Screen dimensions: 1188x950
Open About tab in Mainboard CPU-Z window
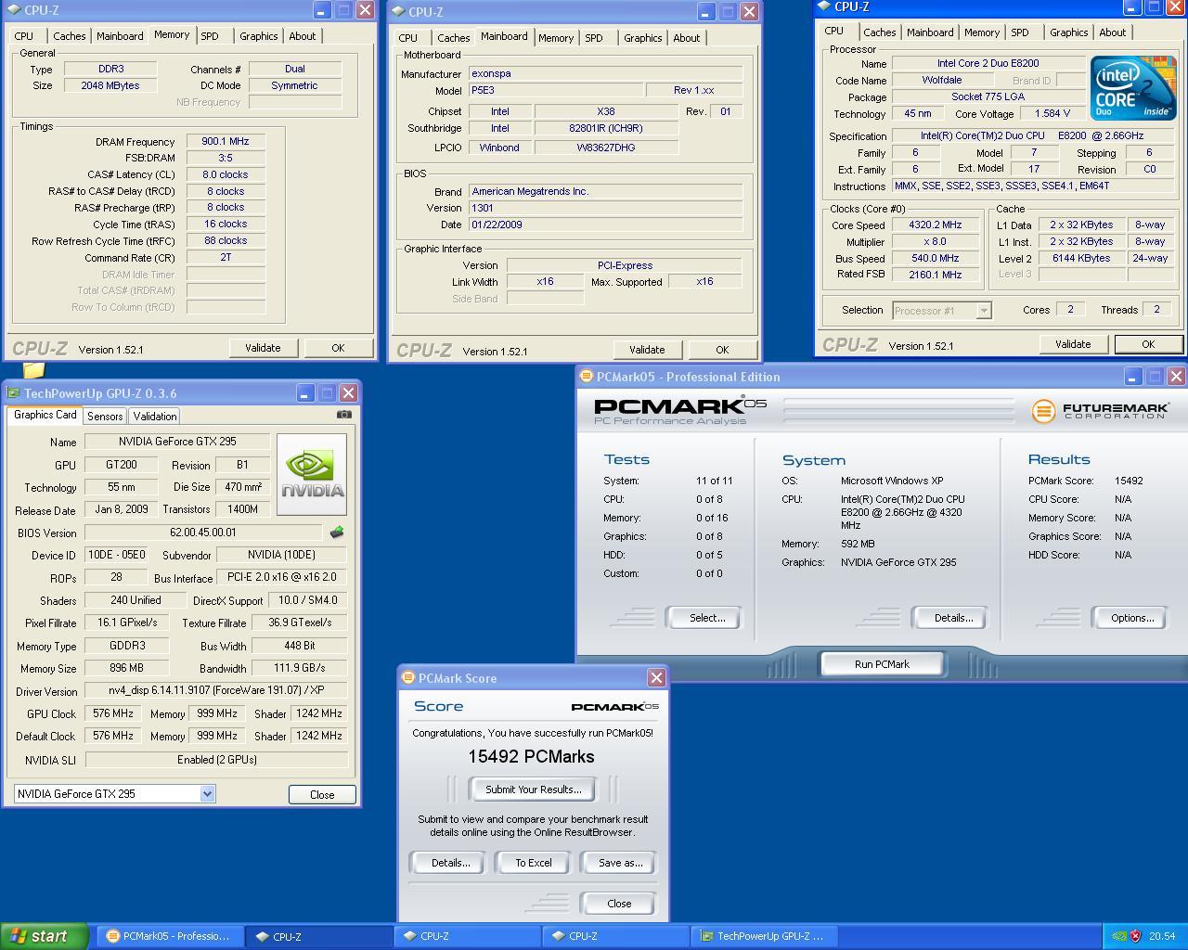686,38
